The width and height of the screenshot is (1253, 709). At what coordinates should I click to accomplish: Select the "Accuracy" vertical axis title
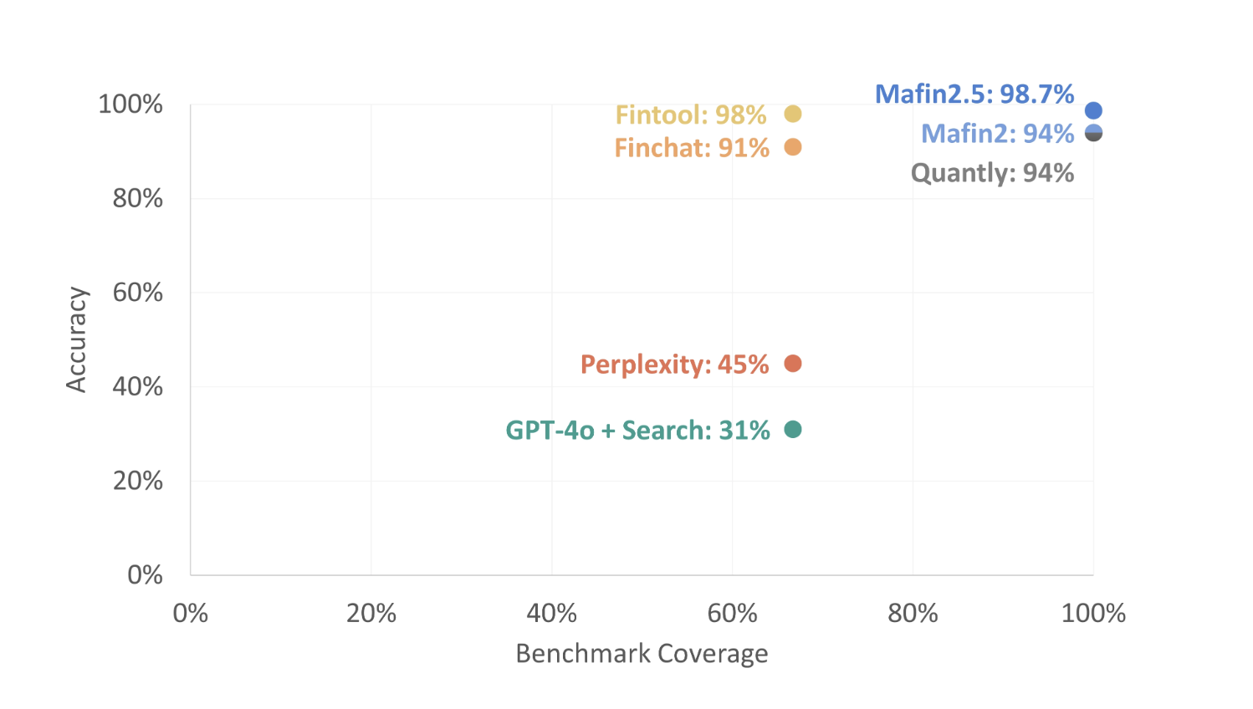77,339
